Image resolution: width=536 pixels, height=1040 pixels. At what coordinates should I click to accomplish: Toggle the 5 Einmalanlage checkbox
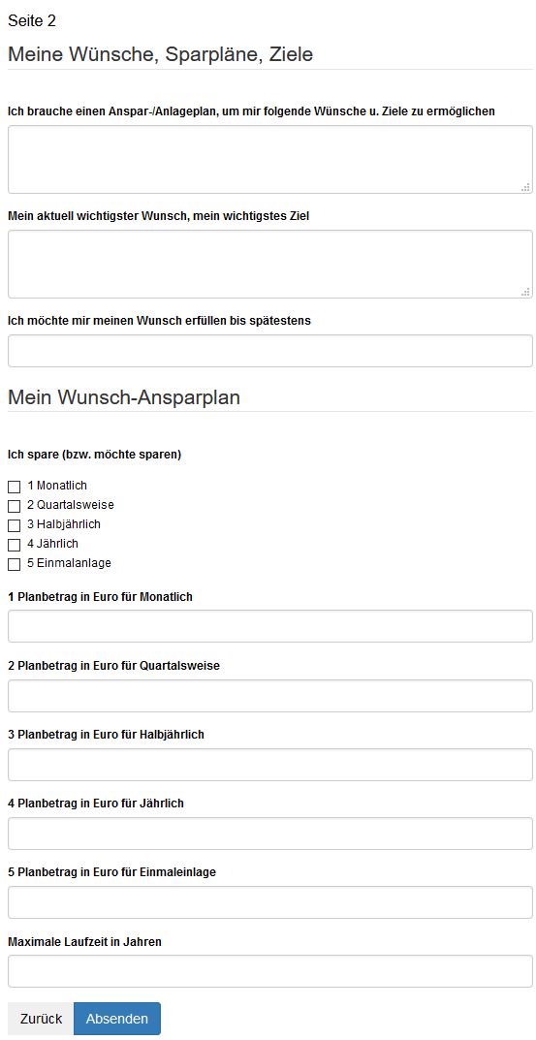click(14, 564)
